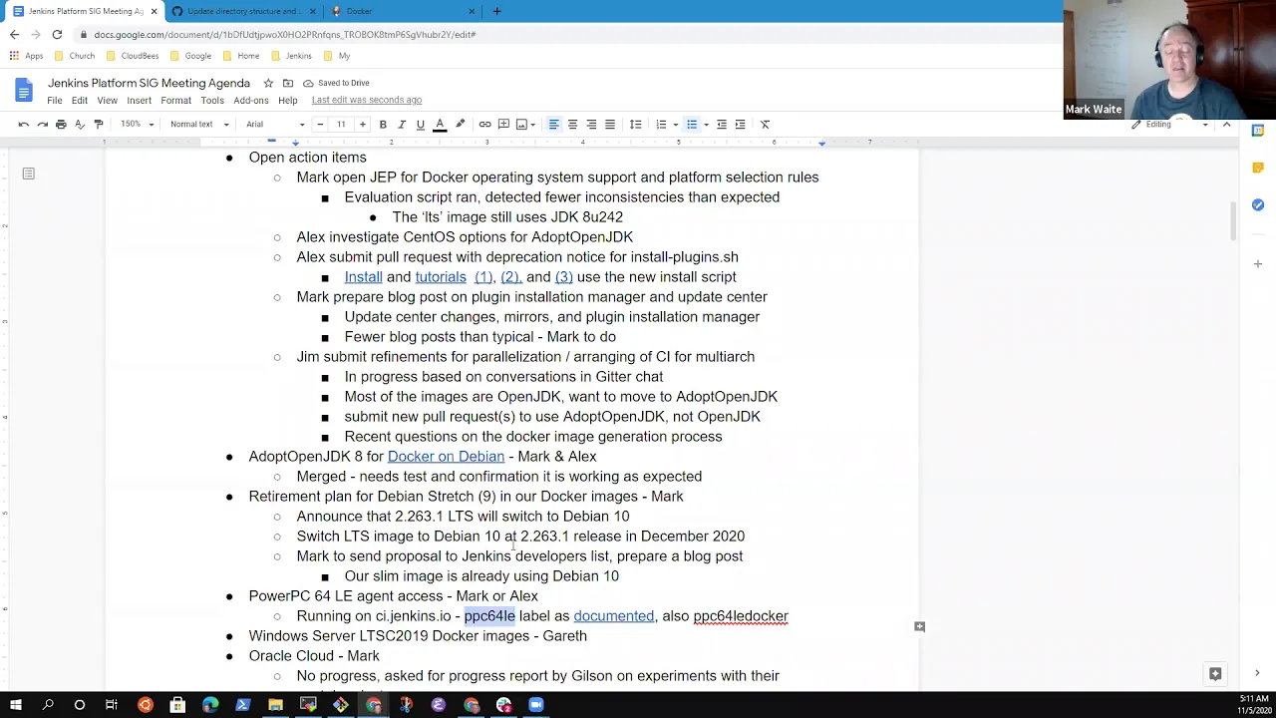Open the text color picker
The image size is (1276, 718).
[440, 125]
